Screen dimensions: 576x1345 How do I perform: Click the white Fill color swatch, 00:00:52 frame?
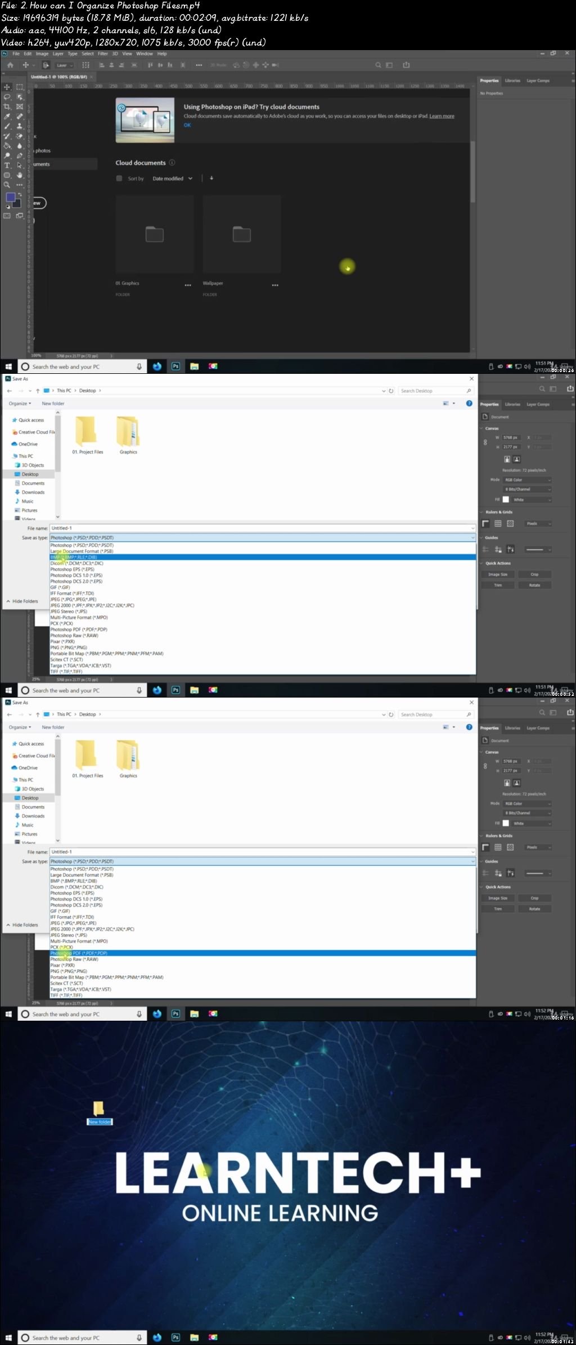coord(506,500)
